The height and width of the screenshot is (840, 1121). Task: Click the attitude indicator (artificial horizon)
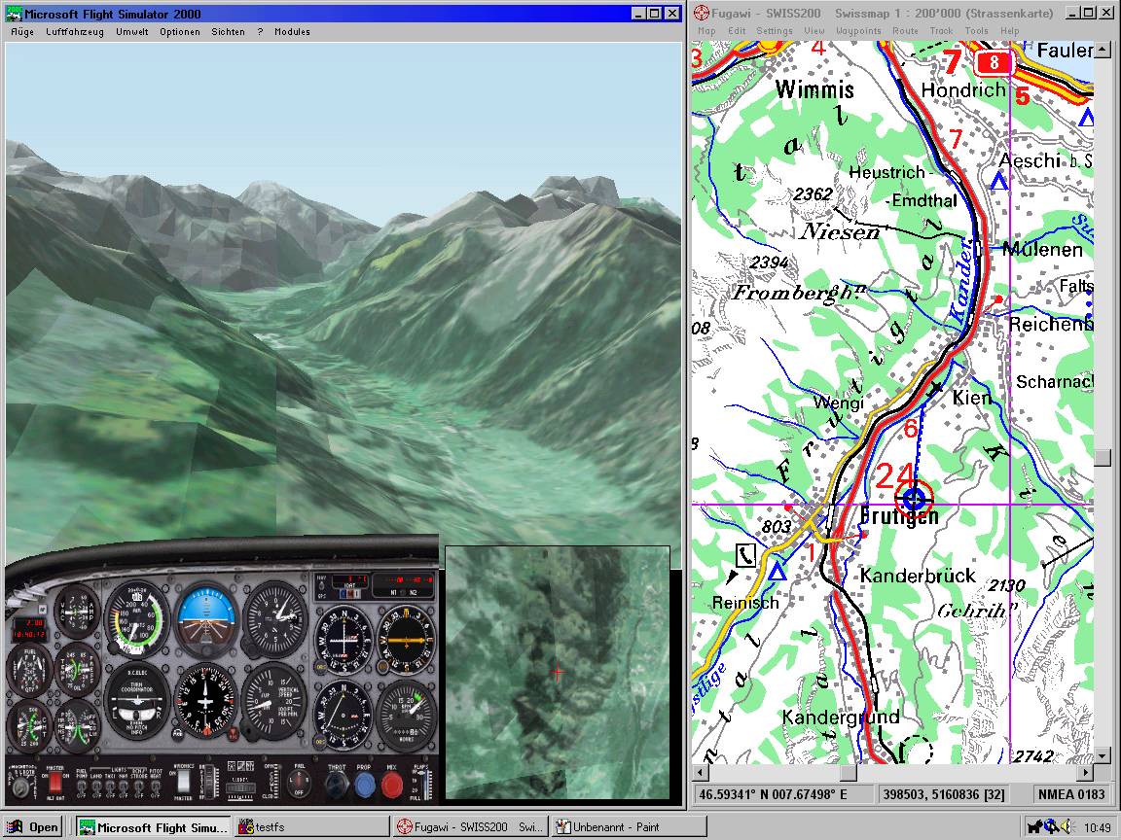pyautogui.click(x=205, y=617)
